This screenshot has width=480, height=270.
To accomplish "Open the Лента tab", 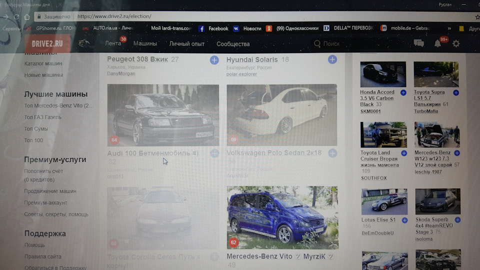I will click(113, 43).
